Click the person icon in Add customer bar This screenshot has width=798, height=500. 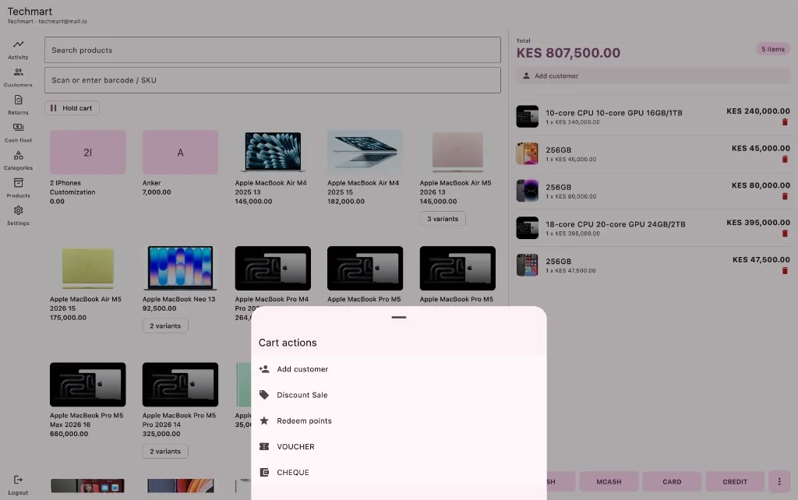pos(526,76)
